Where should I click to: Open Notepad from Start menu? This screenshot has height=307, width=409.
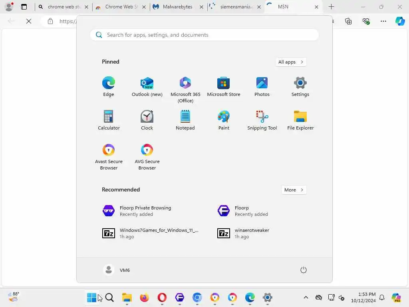[x=185, y=120]
